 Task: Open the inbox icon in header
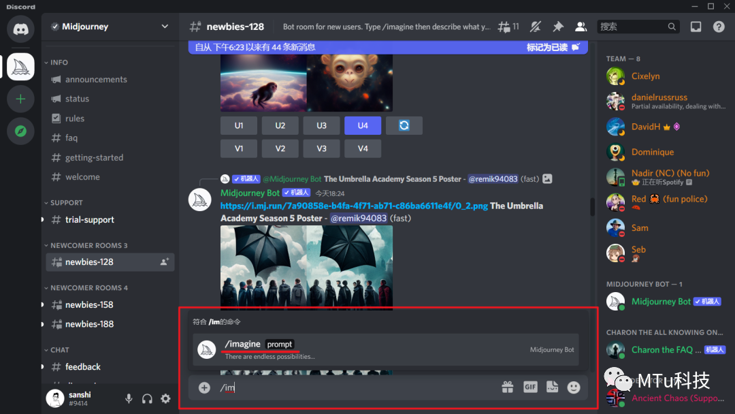click(x=696, y=27)
